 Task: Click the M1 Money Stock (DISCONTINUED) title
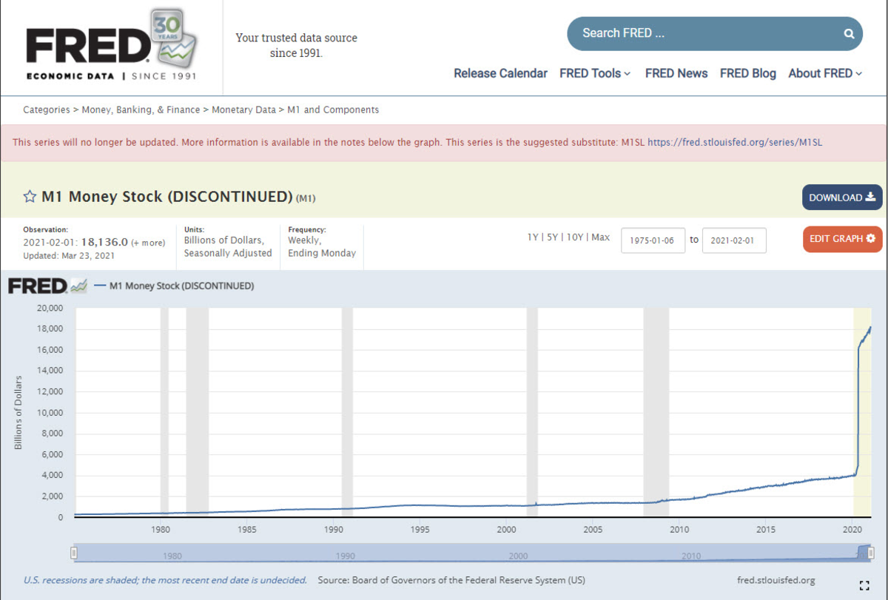tap(167, 197)
